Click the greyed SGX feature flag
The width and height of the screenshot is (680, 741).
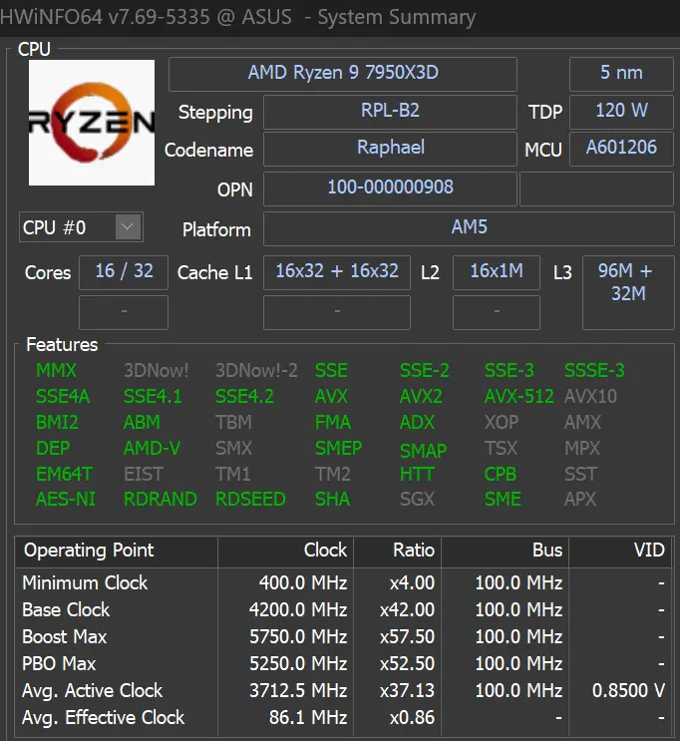coord(417,499)
